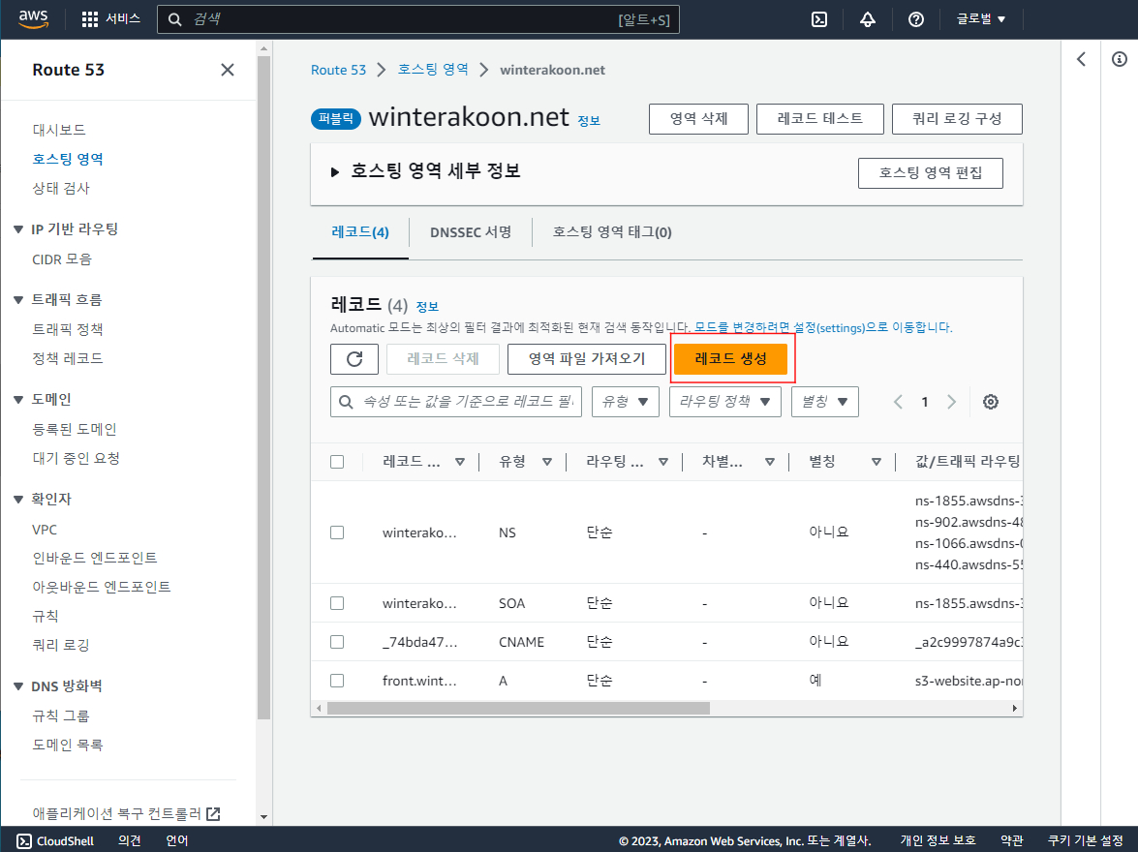Open CIDR 모음 in side nav
Image resolution: width=1138 pixels, height=852 pixels.
tap(62, 259)
